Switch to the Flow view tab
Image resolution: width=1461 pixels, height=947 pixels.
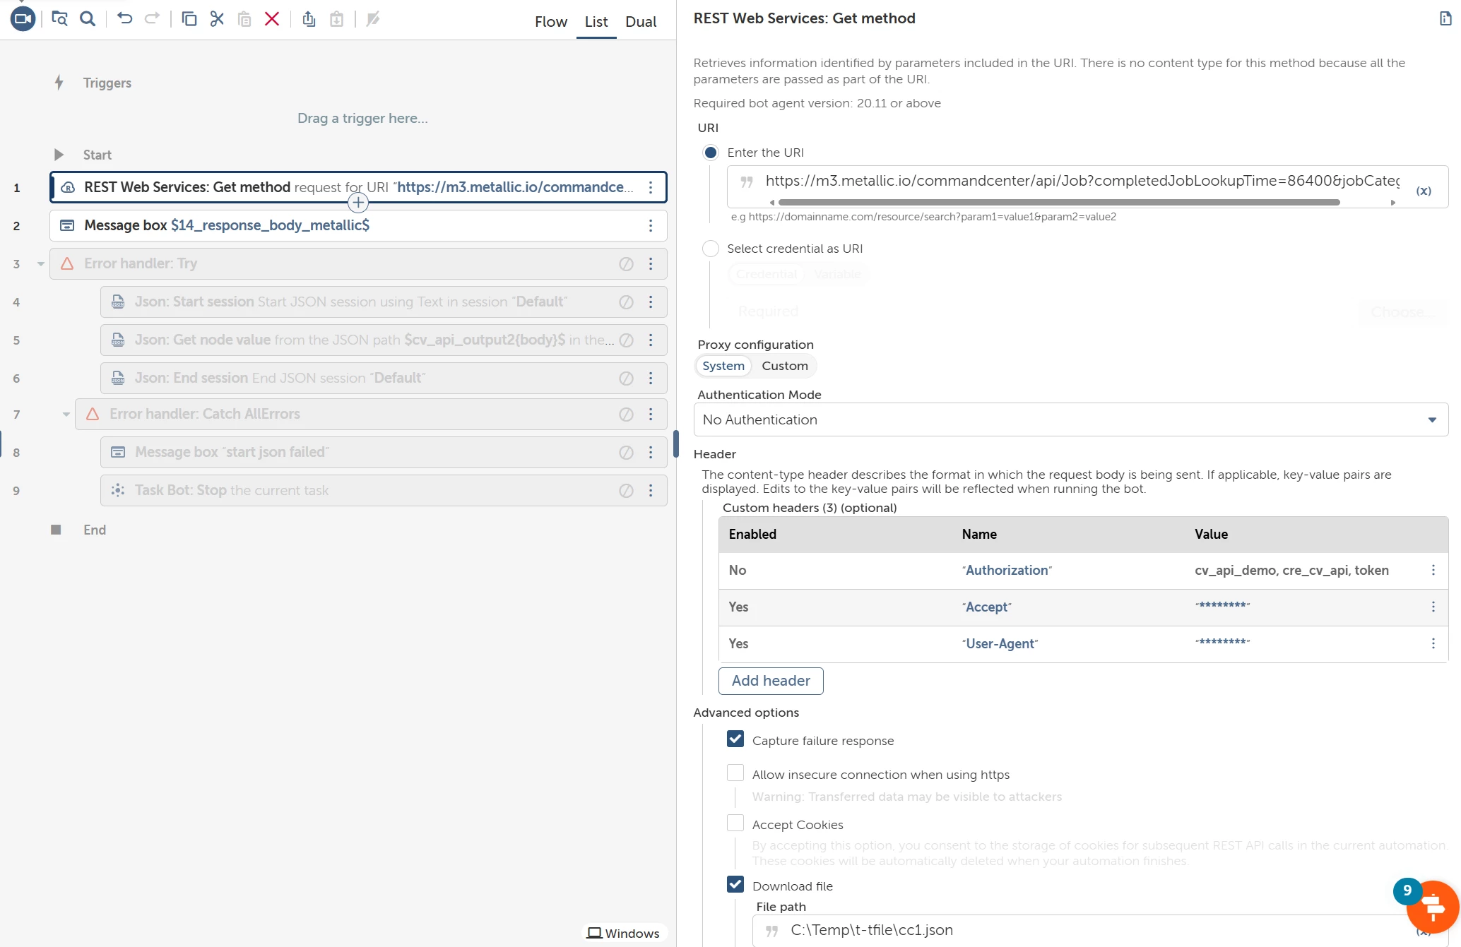click(x=550, y=22)
